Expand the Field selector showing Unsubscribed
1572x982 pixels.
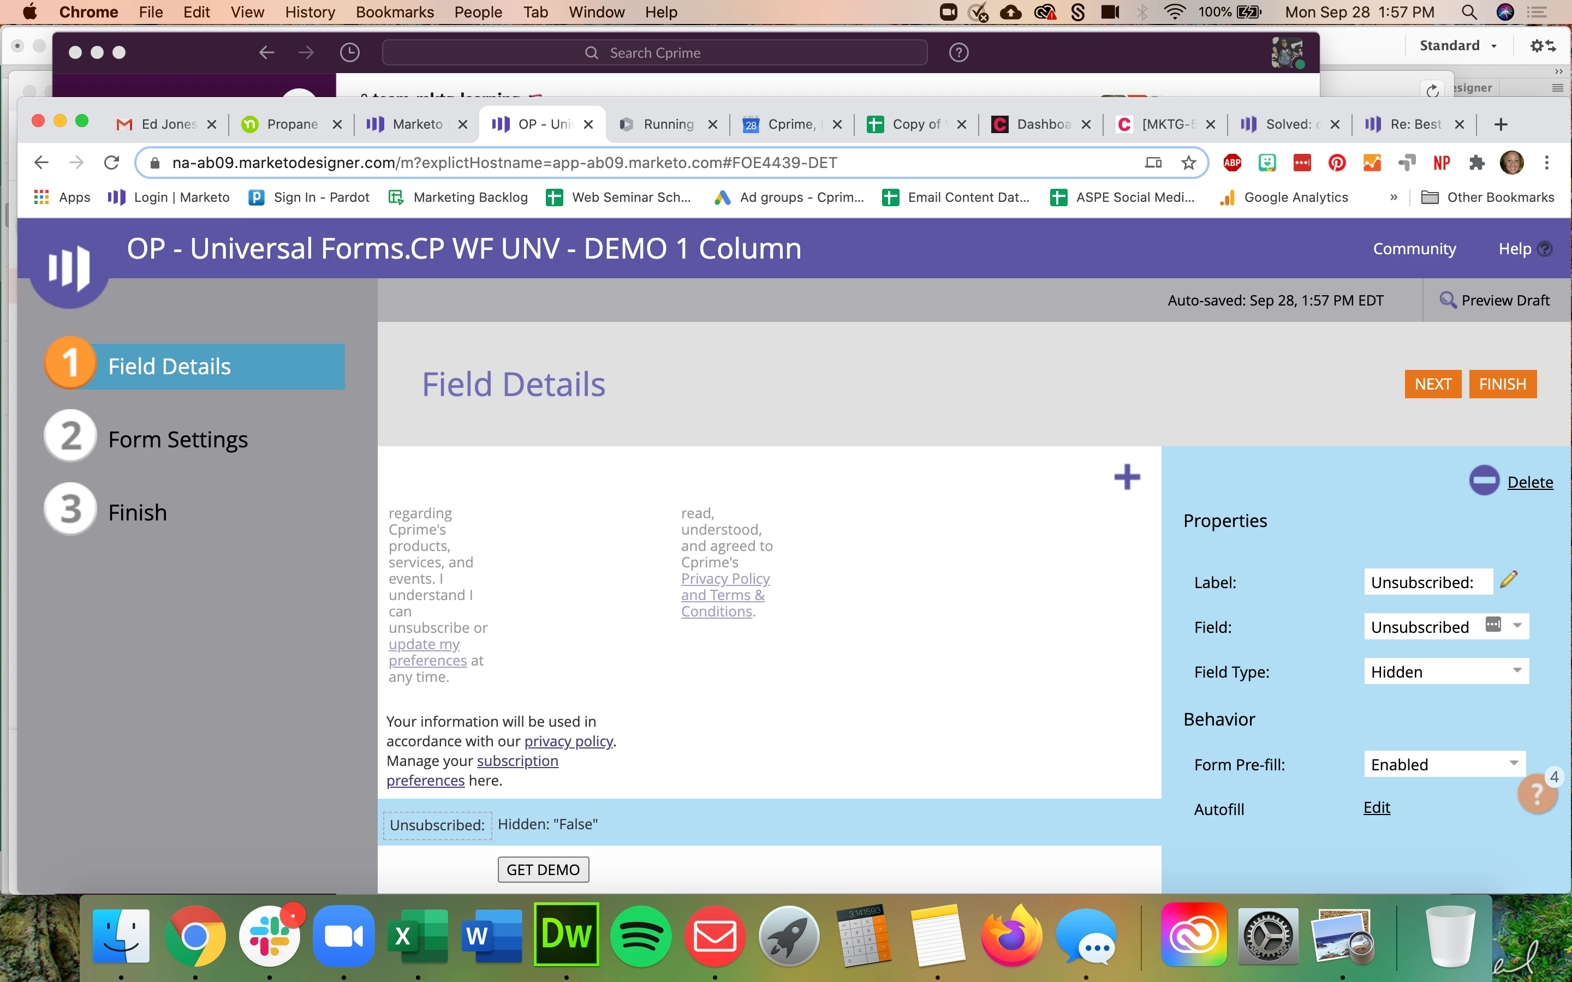click(x=1517, y=626)
